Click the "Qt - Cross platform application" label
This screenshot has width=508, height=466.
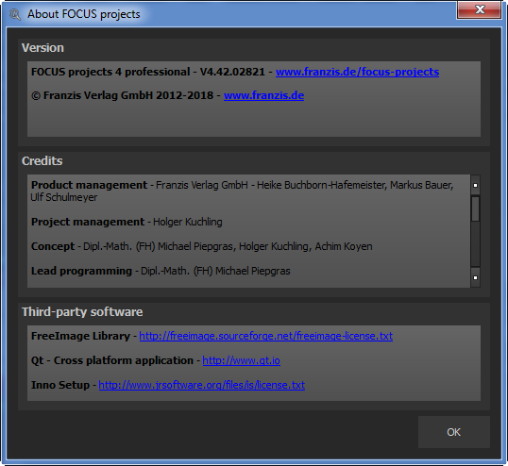(112, 360)
